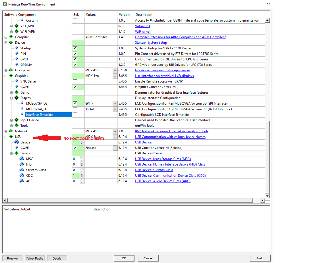The height and width of the screenshot is (263, 319).
Task: Click the multi-instance icon beside Custom Class
Action: 22,169
